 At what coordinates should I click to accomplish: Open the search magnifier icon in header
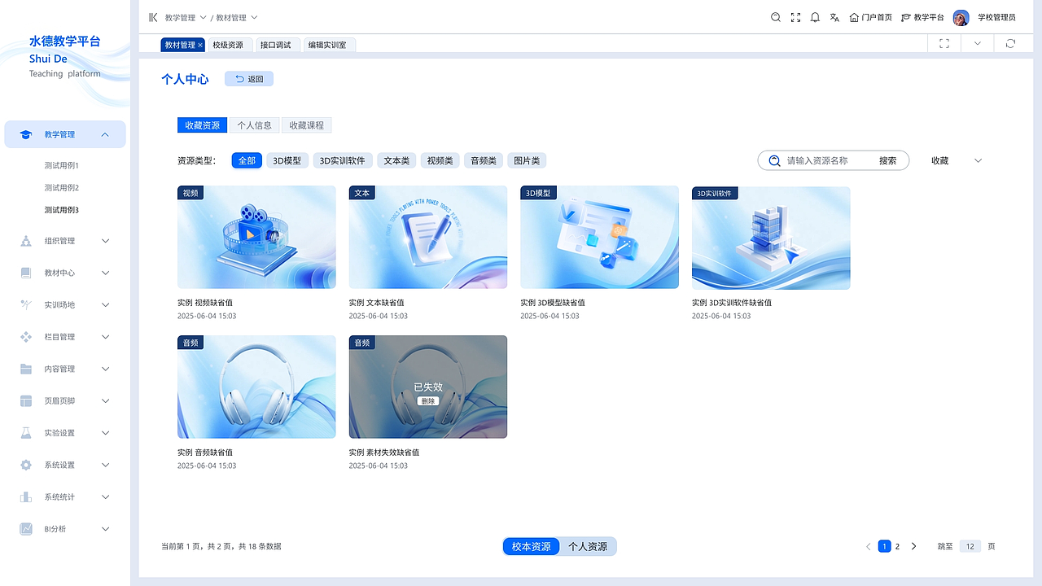point(776,17)
